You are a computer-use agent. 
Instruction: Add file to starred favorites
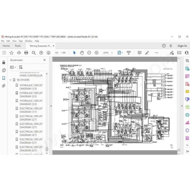[x=11, y=53]
